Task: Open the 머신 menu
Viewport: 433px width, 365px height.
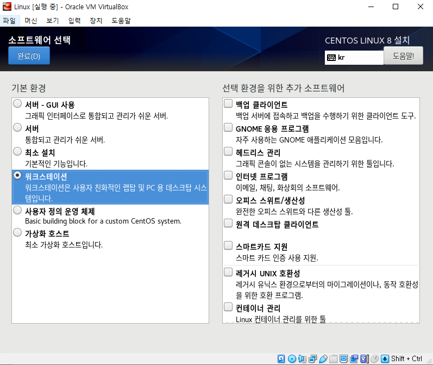Action: click(x=31, y=21)
